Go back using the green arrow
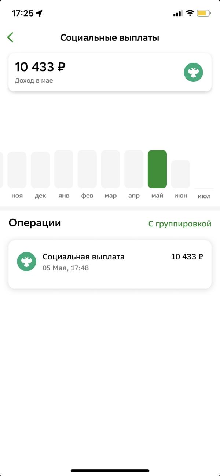 click(10, 37)
